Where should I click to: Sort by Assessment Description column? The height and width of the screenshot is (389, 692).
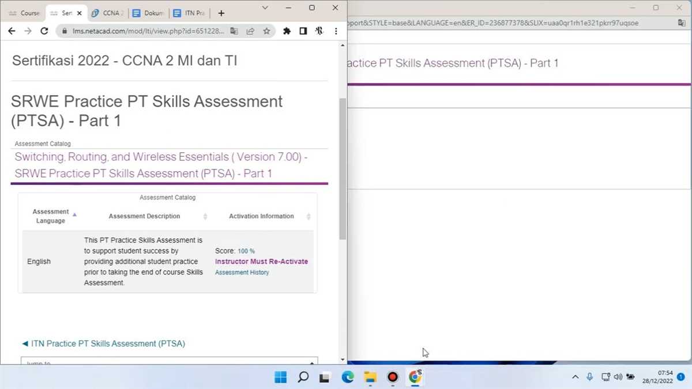pyautogui.click(x=205, y=217)
